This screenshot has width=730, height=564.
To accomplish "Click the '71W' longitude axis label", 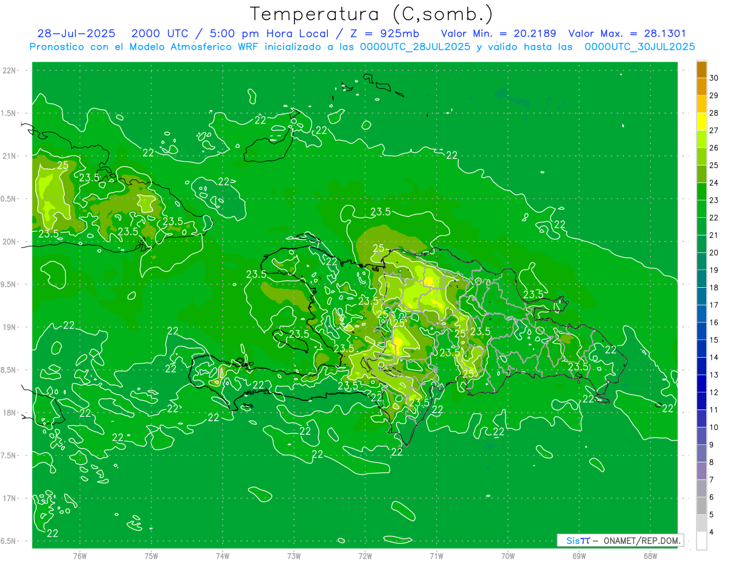I will [x=436, y=555].
